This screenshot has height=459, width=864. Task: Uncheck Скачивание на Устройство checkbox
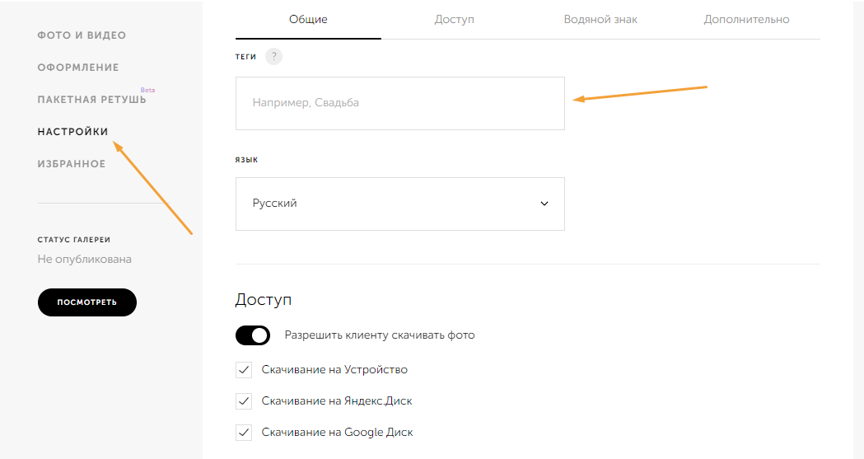[244, 370]
